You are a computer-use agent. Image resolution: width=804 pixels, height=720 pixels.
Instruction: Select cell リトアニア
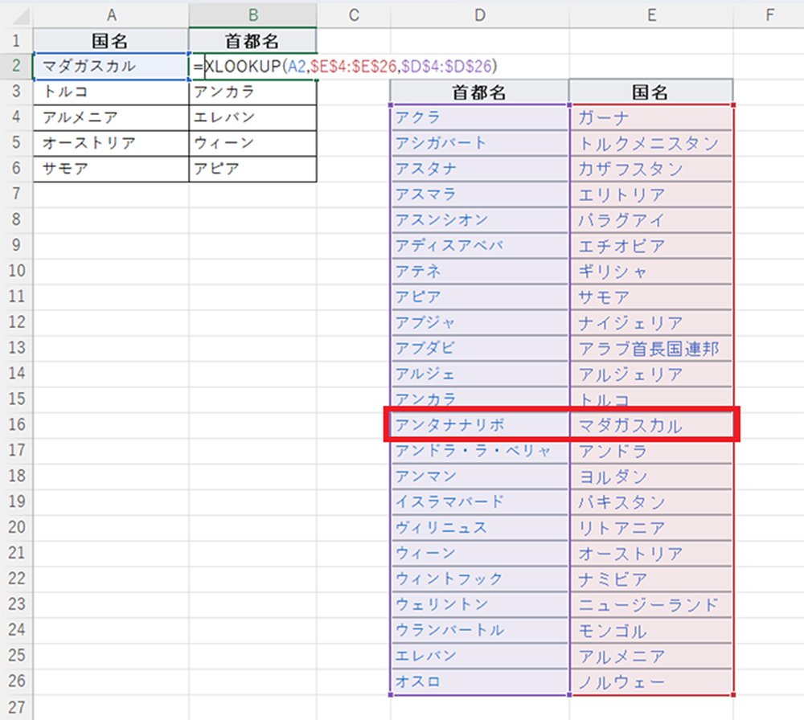point(651,527)
